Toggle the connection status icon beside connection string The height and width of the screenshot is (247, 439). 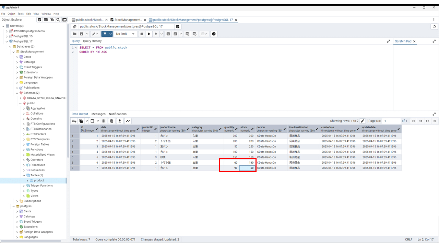coord(75,26)
